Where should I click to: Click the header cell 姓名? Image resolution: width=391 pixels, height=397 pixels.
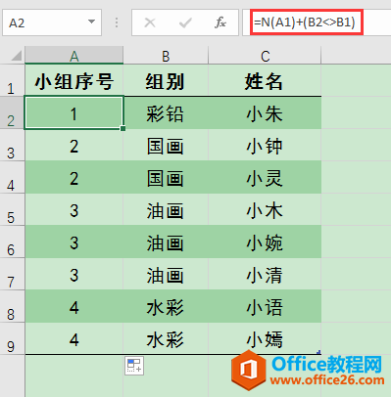[265, 80]
